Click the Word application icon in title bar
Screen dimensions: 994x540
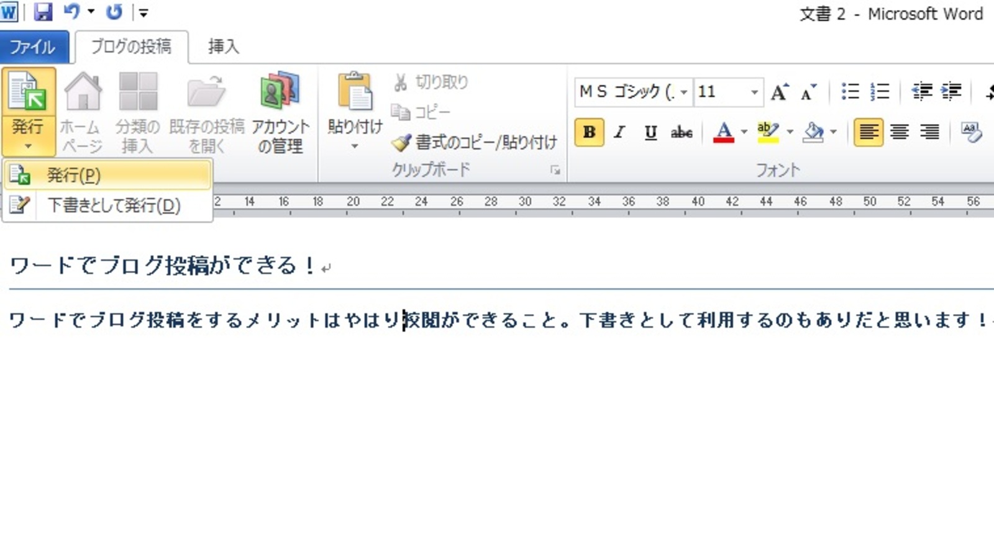[9, 12]
